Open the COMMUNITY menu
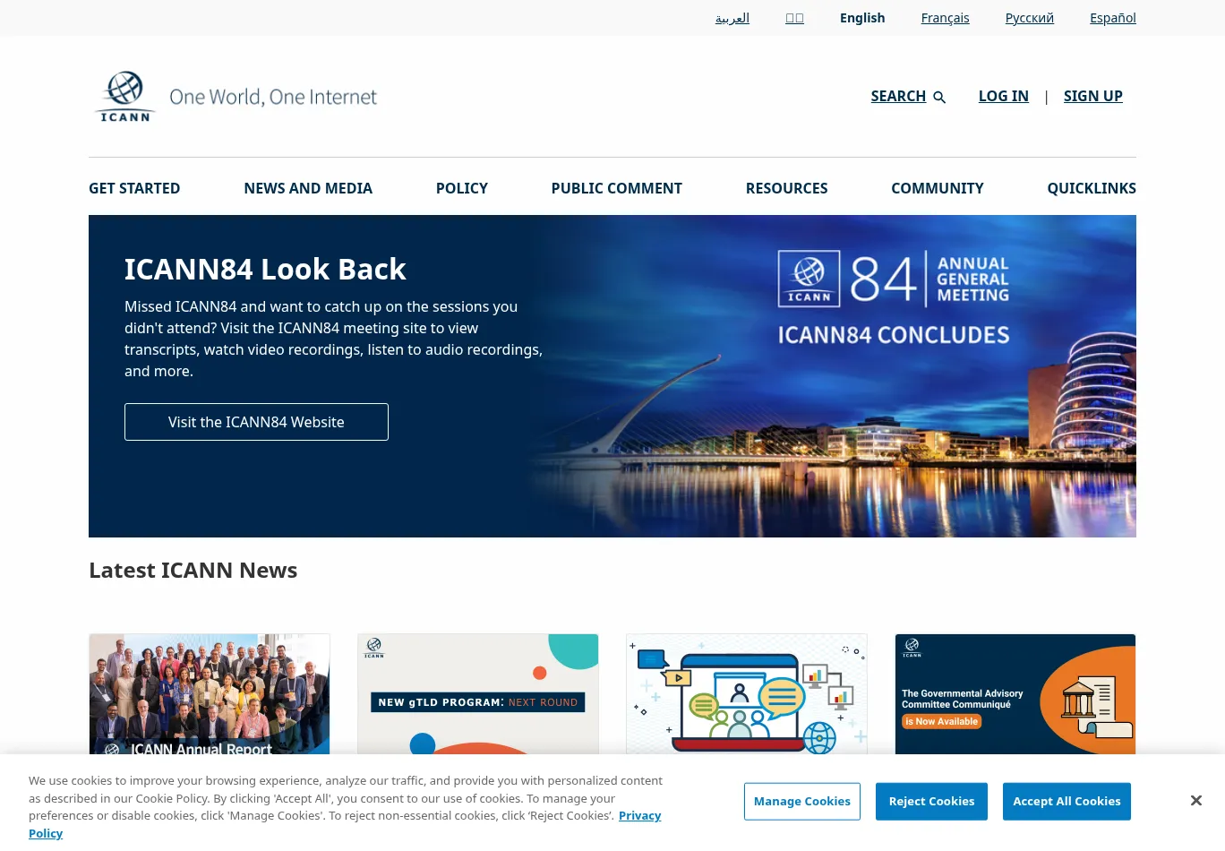The height and width of the screenshot is (851, 1225). coord(937,188)
